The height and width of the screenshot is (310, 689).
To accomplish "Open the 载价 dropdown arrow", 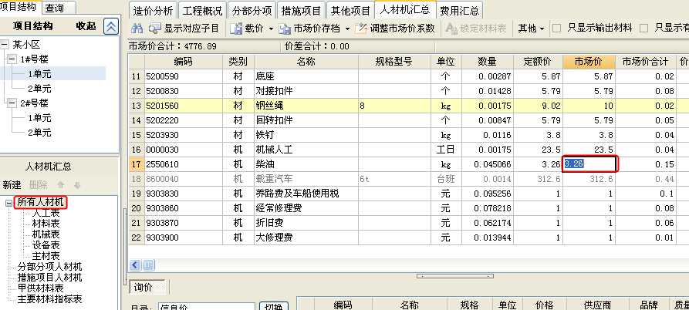I will (271, 29).
